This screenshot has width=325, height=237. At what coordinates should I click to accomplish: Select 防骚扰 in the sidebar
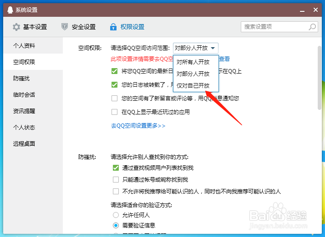(33, 78)
